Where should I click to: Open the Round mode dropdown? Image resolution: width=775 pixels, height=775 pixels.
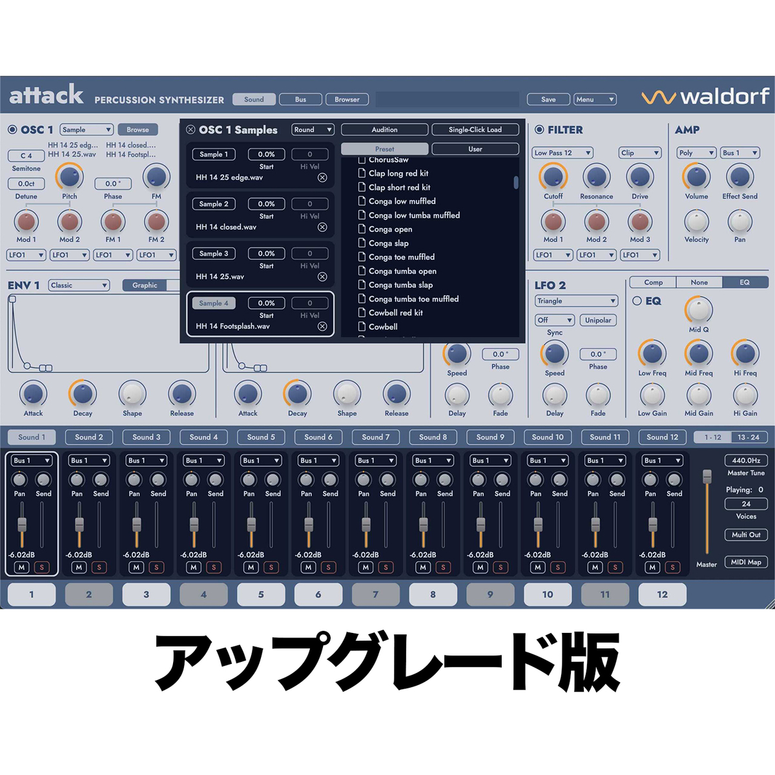click(x=313, y=130)
